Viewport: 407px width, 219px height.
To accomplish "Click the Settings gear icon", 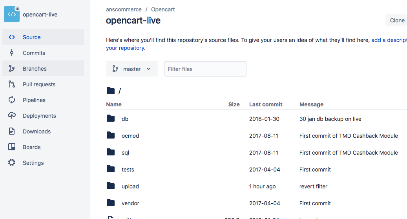I will tap(12, 163).
